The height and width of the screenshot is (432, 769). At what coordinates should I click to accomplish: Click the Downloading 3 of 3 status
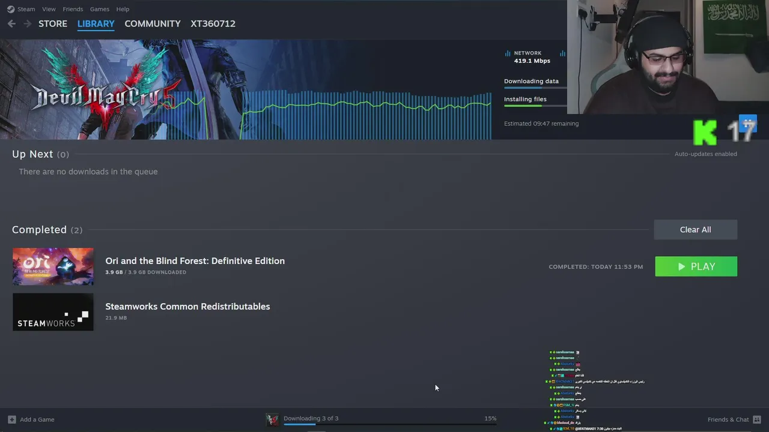[311, 418]
